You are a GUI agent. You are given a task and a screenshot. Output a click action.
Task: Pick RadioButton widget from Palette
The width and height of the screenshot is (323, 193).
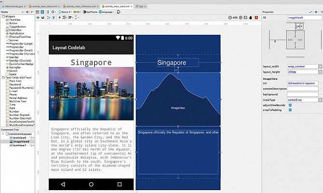pyautogui.click(x=15, y=33)
